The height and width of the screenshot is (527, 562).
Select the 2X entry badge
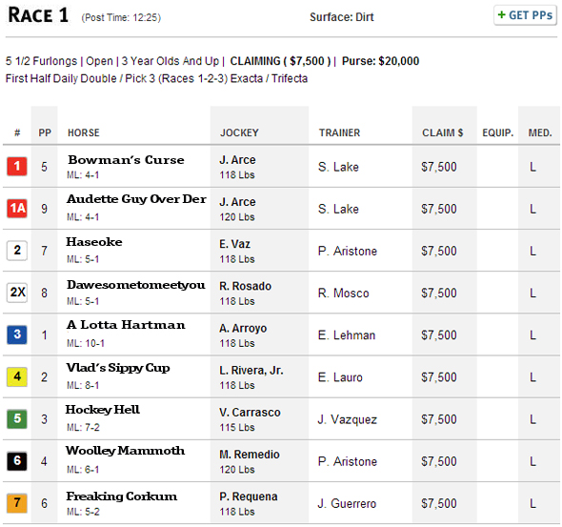[x=17, y=293]
